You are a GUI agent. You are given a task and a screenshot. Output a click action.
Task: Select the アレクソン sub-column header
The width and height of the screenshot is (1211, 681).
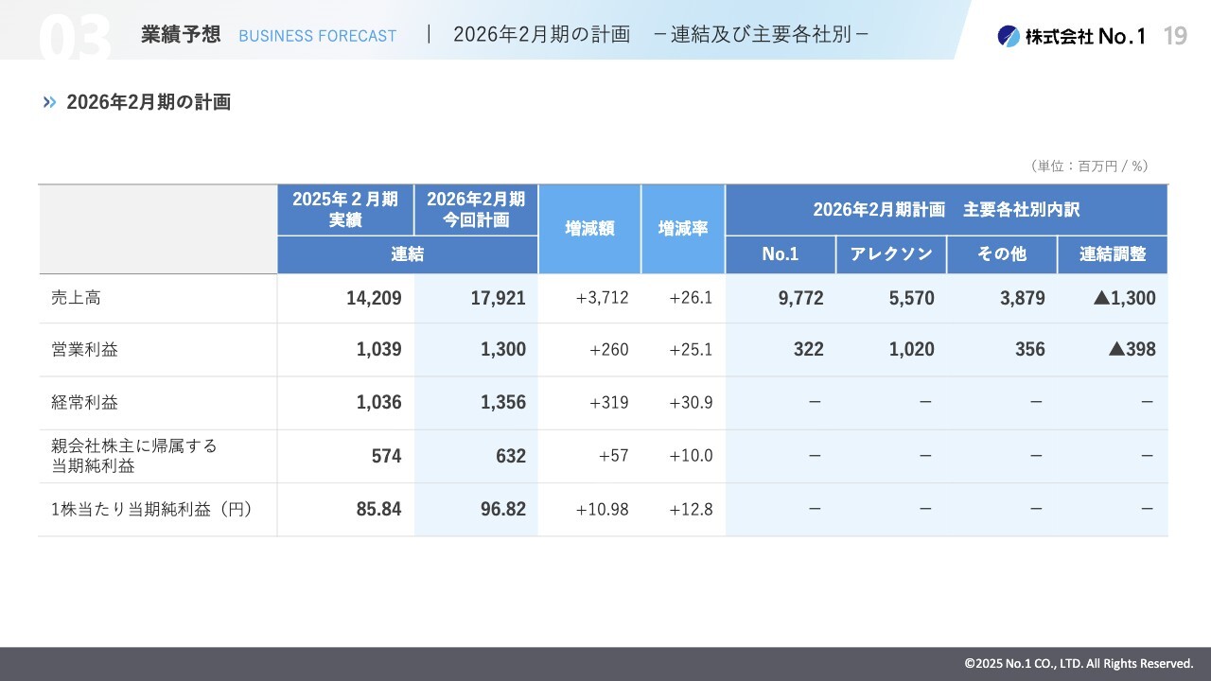tap(891, 254)
